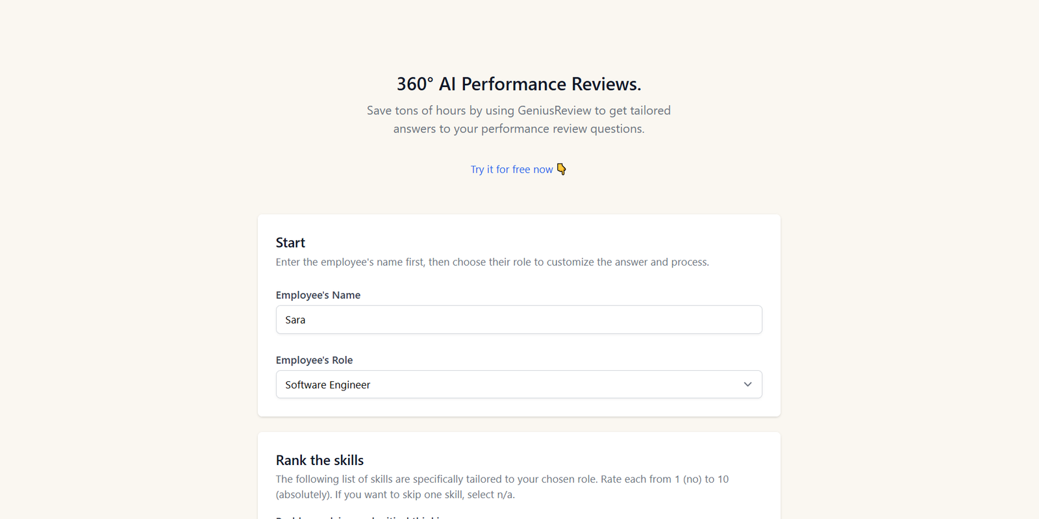Click the 'Enter the employee's name first' description
The width and height of the screenshot is (1039, 519).
(x=492, y=262)
